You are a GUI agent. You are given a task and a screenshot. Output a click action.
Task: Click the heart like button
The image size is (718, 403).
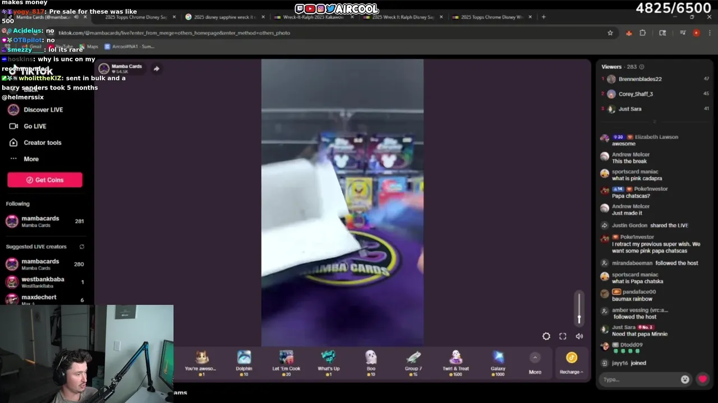click(702, 379)
